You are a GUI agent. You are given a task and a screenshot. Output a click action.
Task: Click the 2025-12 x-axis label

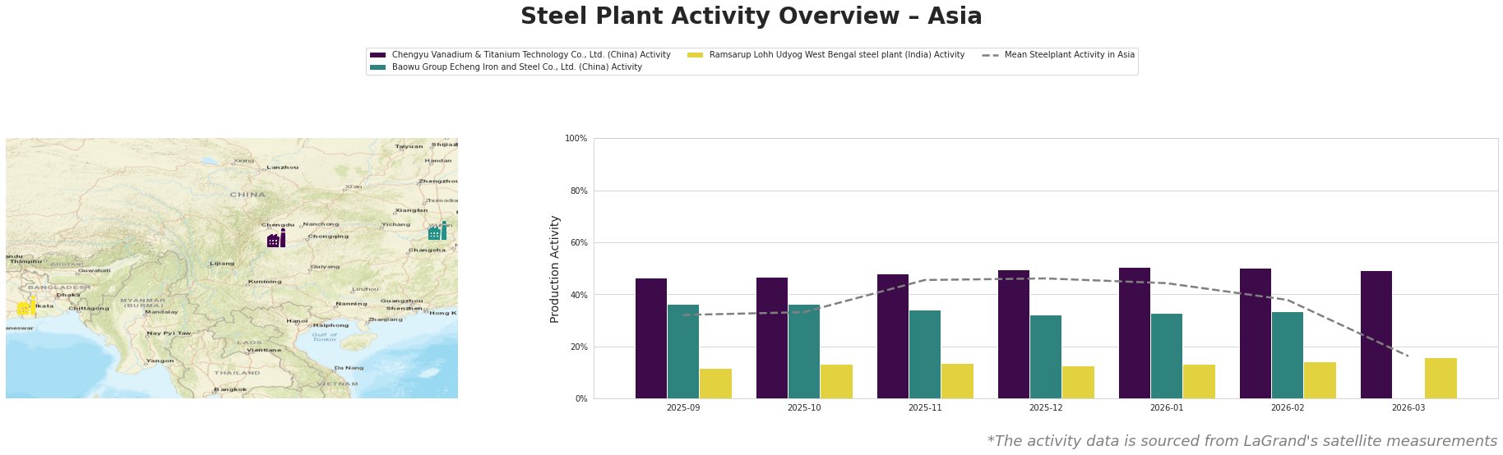point(1046,407)
